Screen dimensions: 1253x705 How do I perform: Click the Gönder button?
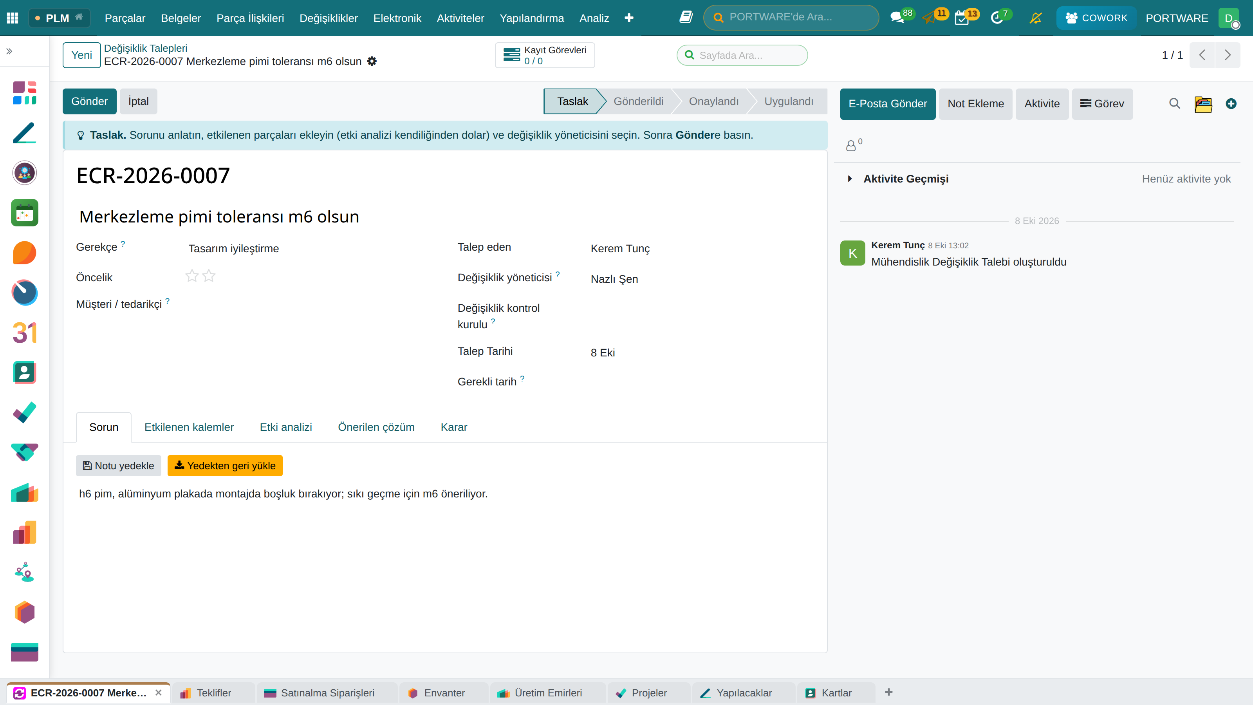coord(90,101)
